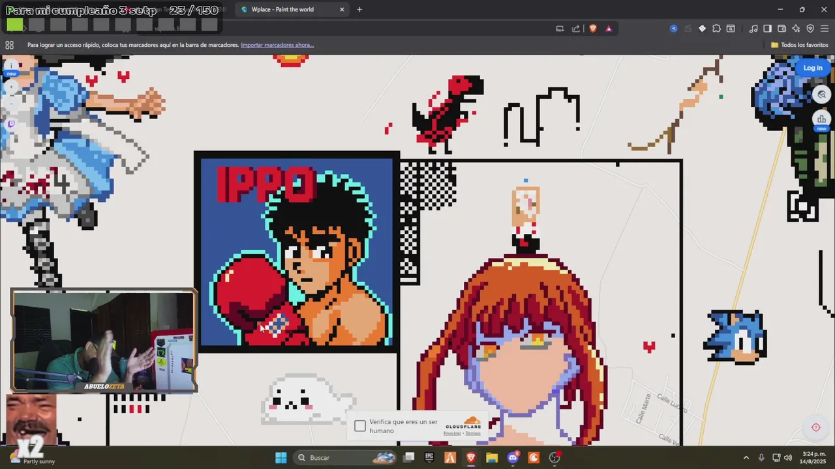Click the network tray icon
The width and height of the screenshot is (835, 469).
click(776, 457)
